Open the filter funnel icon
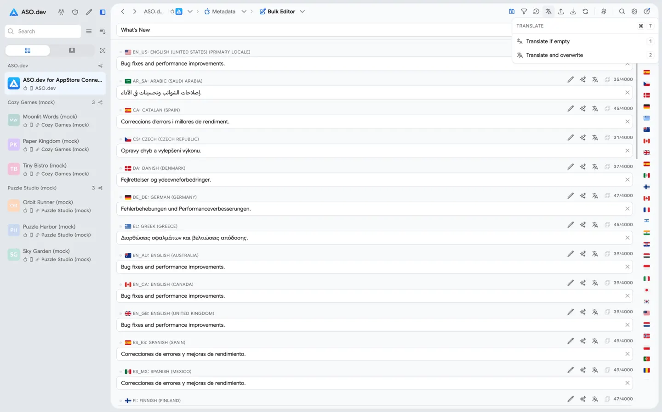This screenshot has height=412, width=662. point(524,11)
